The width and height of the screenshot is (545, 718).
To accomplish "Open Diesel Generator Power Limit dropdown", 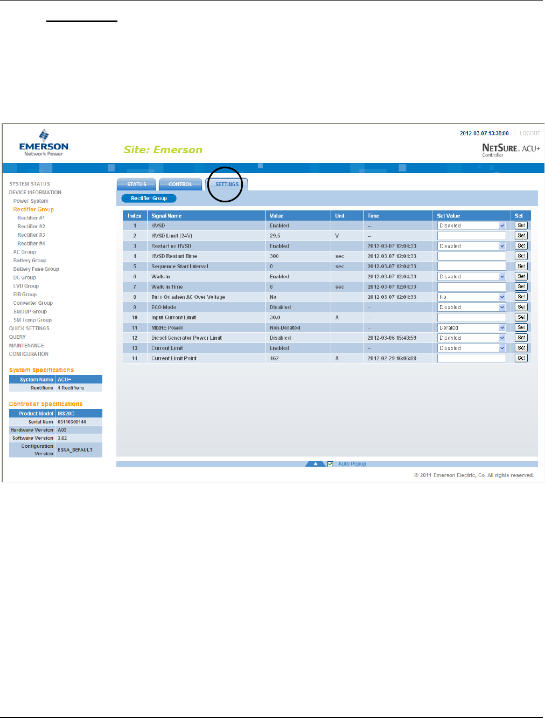I will (472, 338).
